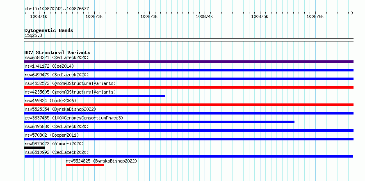The height and width of the screenshot is (181, 365).
Task: Click the DGV Structural Variants track heading
Action: [x=57, y=53]
